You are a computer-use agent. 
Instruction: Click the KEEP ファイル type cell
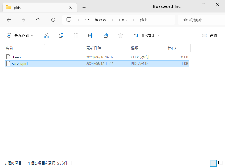click(140, 57)
